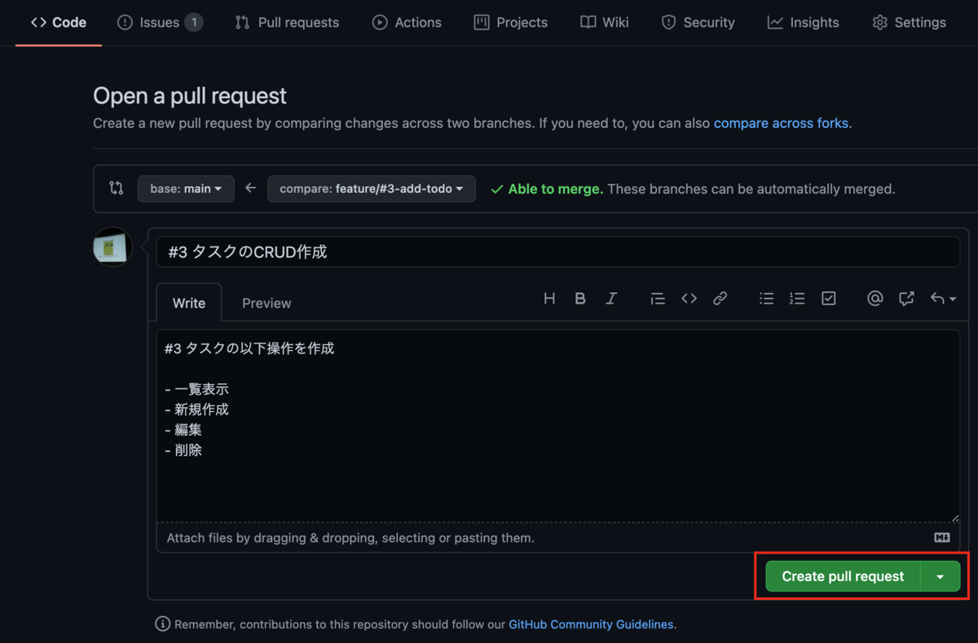The image size is (978, 643).
Task: Open the GitHub Community Guidelines link
Action: point(591,624)
